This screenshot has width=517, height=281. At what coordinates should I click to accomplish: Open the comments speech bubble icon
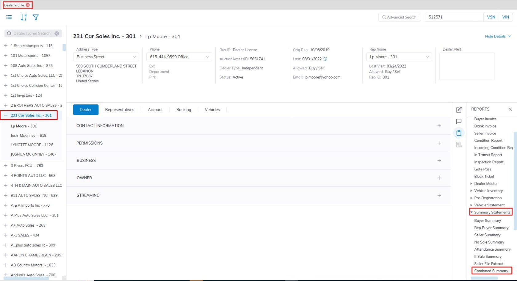click(459, 121)
